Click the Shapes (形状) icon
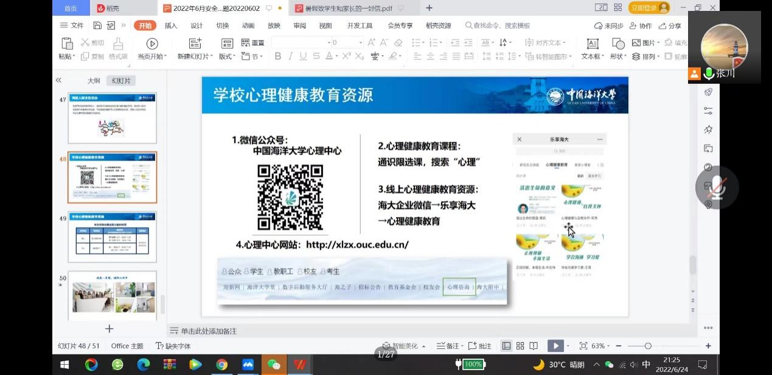Image resolution: width=772 pixels, height=375 pixels. coord(618,44)
